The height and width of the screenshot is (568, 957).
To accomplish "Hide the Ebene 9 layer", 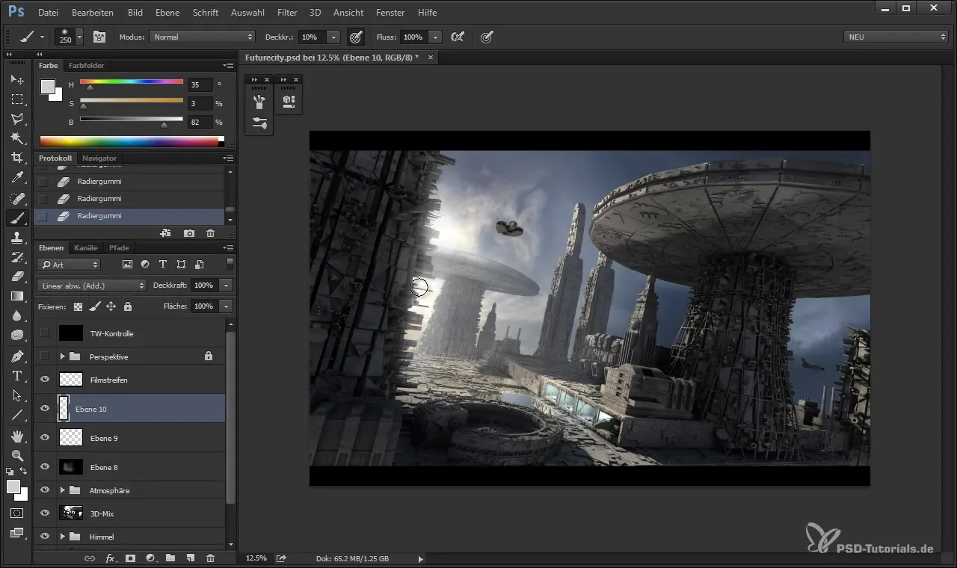I will point(45,438).
